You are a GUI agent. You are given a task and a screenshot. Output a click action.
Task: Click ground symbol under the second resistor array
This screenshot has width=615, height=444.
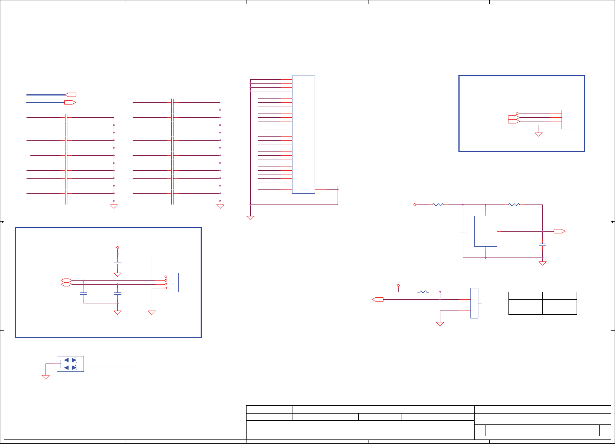point(220,206)
